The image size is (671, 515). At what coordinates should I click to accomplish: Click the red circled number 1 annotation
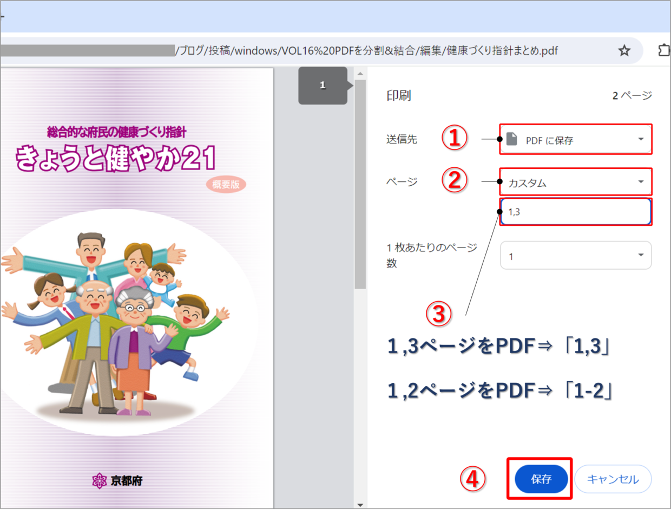(455, 139)
